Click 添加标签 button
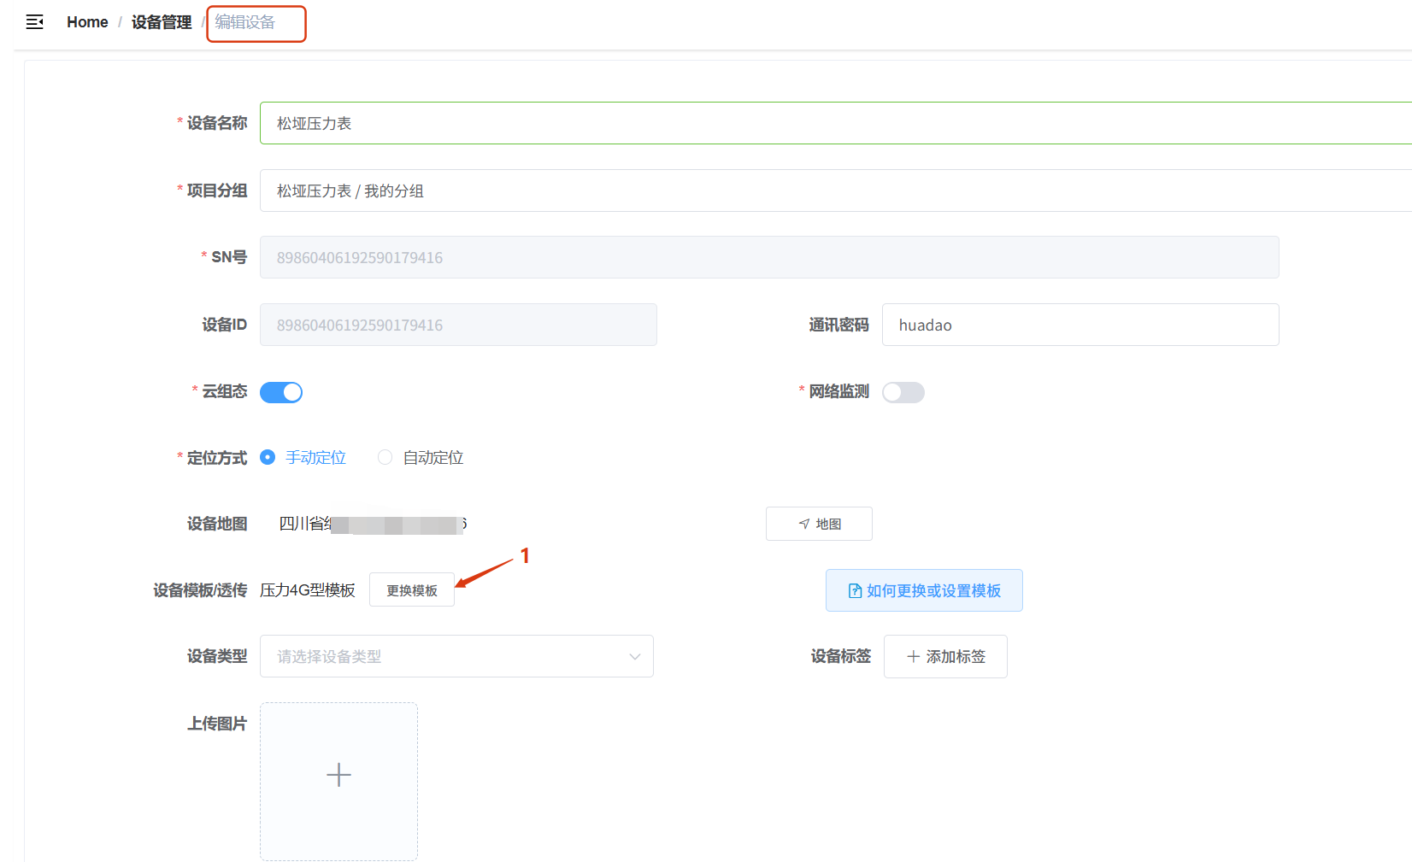Viewport: 1412px width, 862px height. 945,656
